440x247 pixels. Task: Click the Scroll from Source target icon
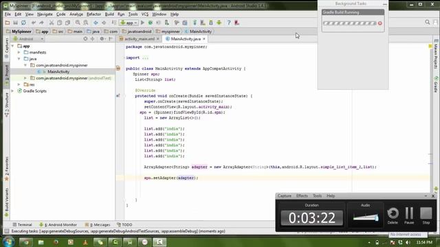[85, 39]
